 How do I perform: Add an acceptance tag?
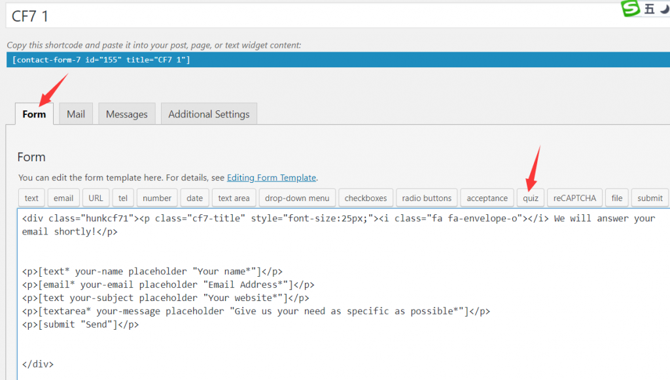pyautogui.click(x=487, y=198)
